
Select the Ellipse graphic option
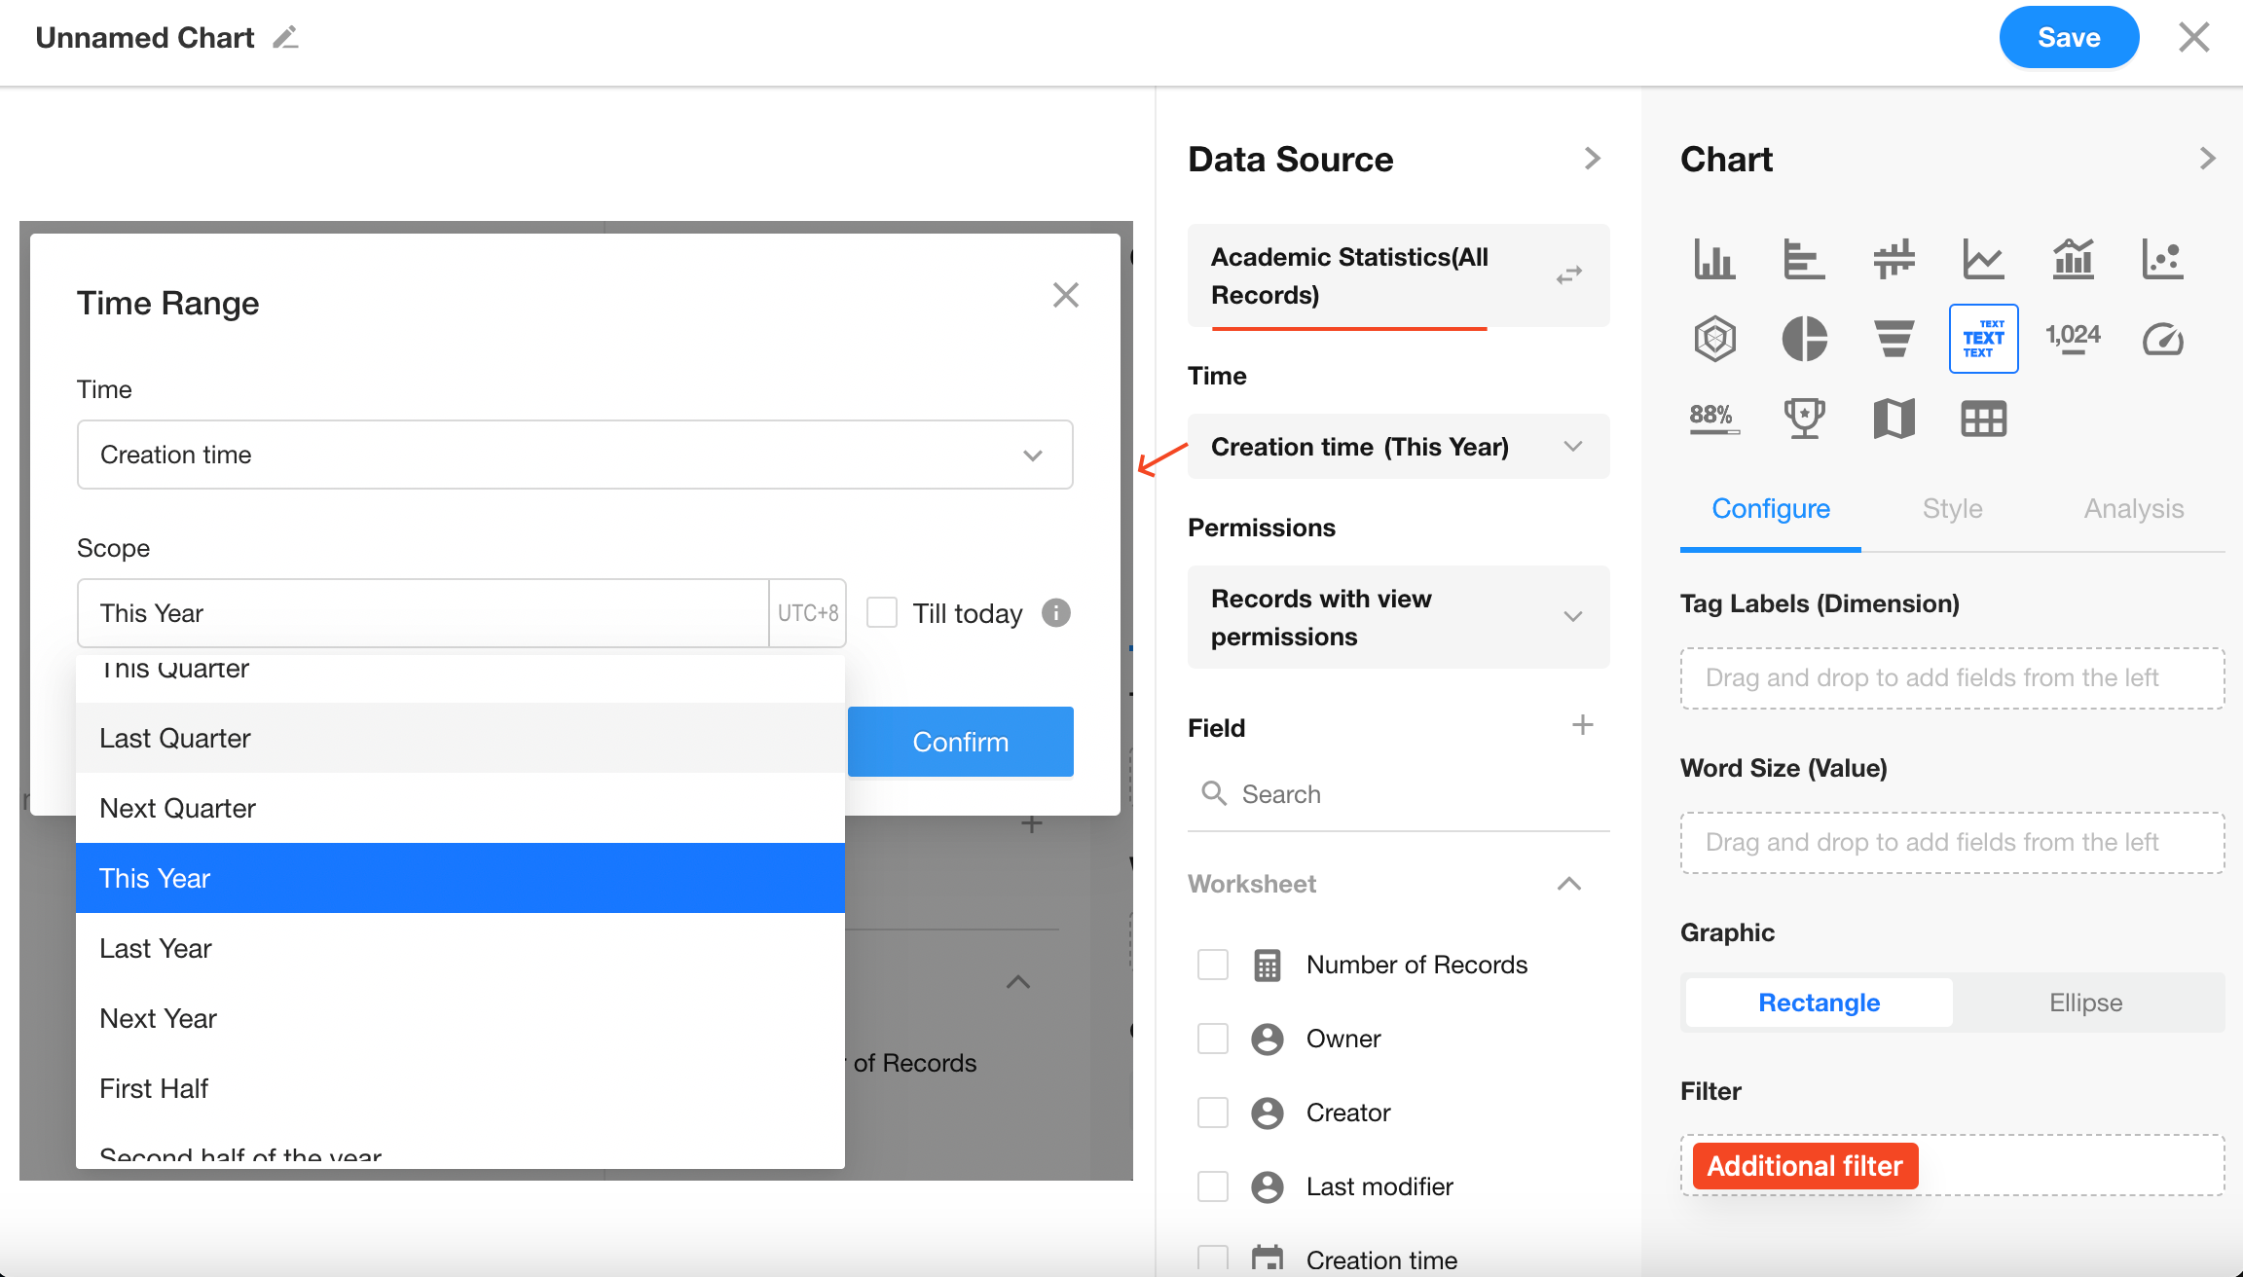tap(2085, 1003)
